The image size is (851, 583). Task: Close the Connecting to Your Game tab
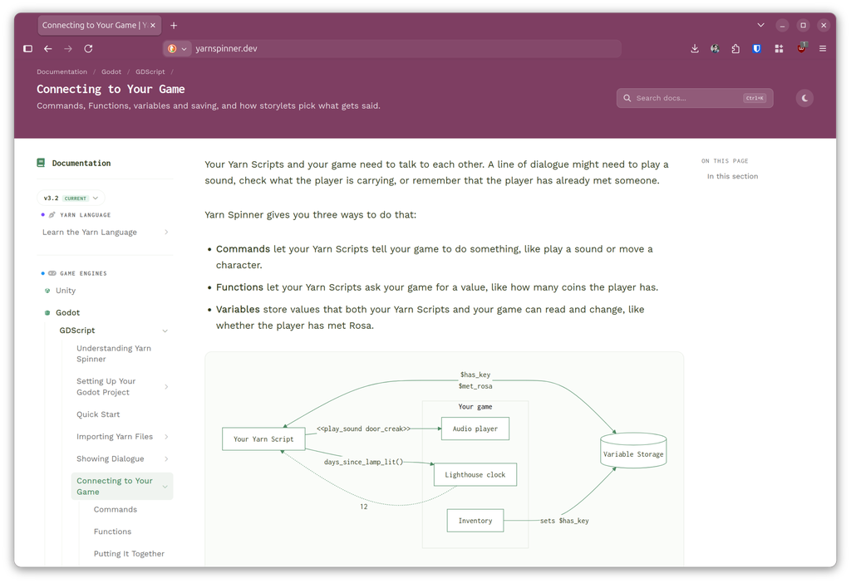(153, 26)
